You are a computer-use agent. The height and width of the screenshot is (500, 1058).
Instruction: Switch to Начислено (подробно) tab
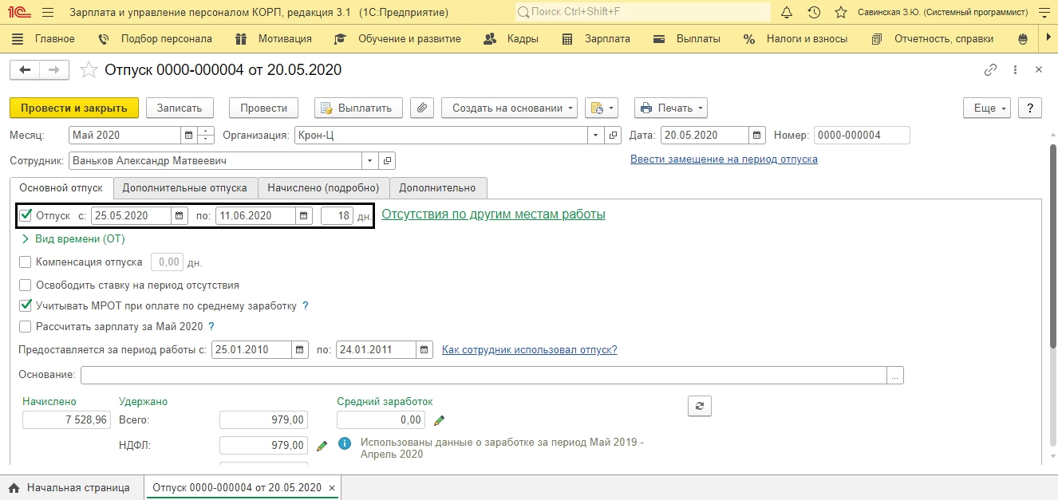click(323, 188)
